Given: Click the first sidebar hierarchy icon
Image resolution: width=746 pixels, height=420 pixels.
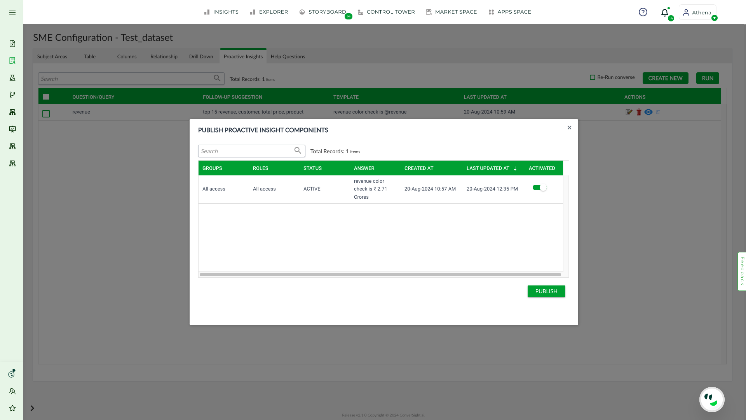Looking at the screenshot, I should (12, 112).
